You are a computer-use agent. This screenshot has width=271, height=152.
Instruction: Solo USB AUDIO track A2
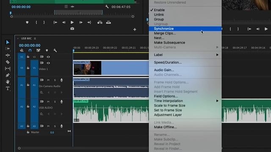[x=55, y=101]
